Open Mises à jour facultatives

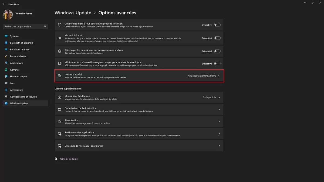tap(139, 97)
